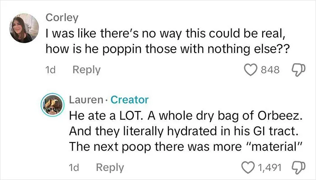Open Lauren's circular profile avatar
This screenshot has width=316, height=180.
tap(53, 105)
